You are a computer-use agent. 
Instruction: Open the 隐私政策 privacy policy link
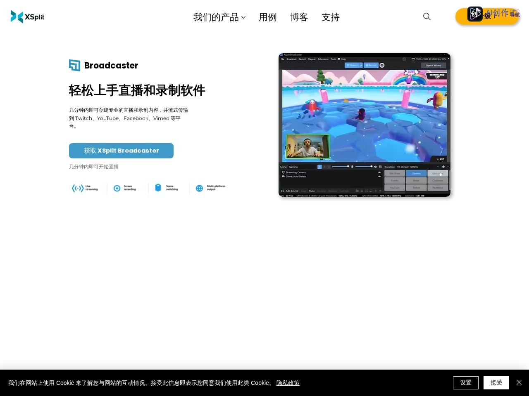click(288, 383)
